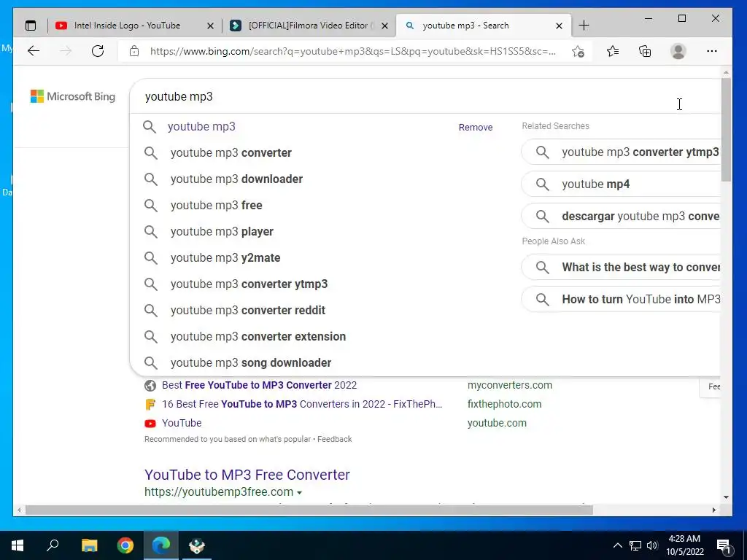Click the scroll down arrow
Viewport: 747px width, 560px height.
point(726,497)
